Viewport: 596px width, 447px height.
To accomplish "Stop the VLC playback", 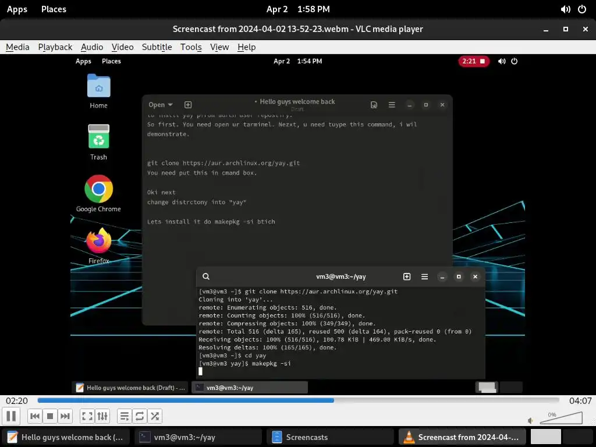I will (50, 416).
